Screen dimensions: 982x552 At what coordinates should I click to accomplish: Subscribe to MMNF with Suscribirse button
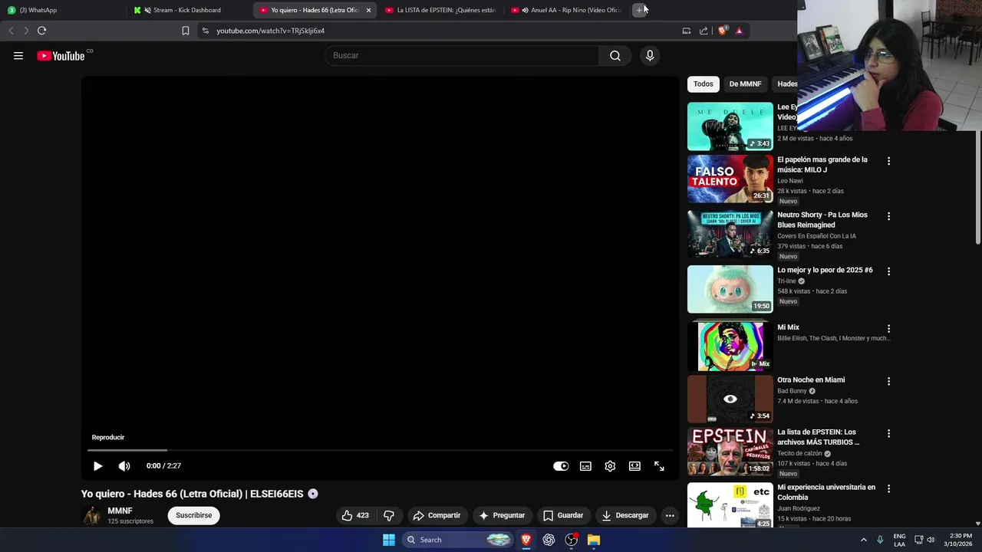coord(193,515)
